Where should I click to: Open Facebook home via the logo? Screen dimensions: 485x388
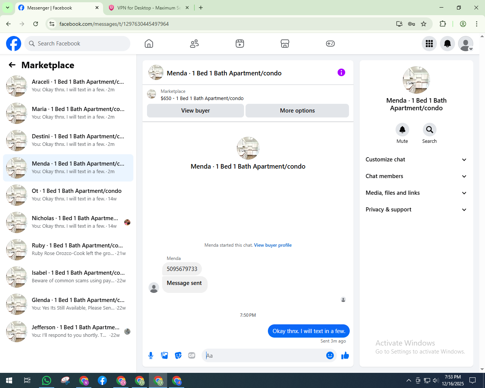tap(14, 44)
